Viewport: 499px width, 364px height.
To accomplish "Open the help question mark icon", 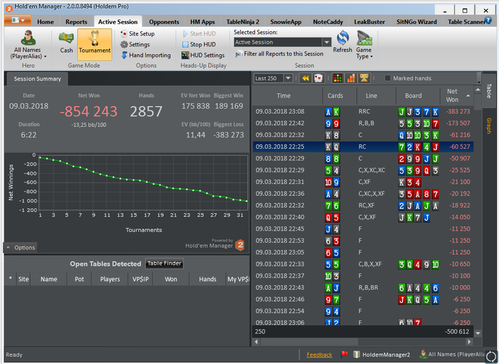I will (488, 21).
